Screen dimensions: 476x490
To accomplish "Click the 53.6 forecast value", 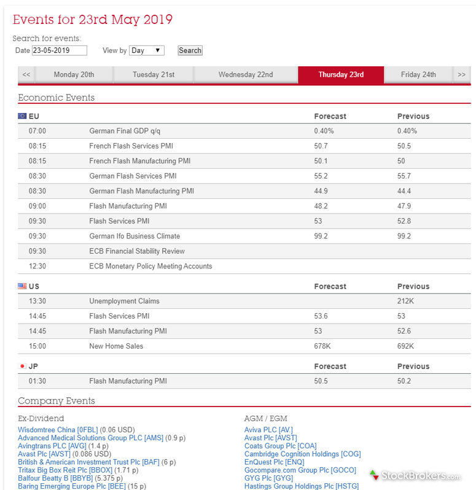I will [x=321, y=316].
